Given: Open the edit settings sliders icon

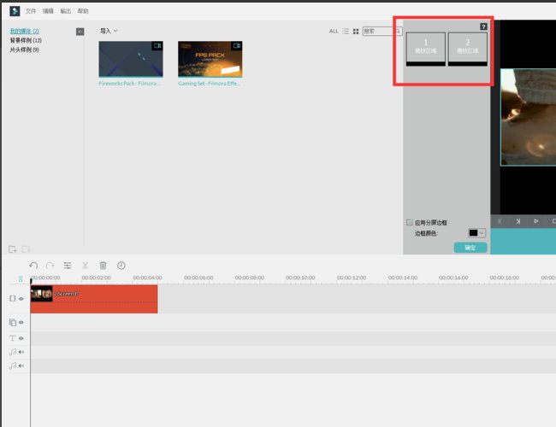Looking at the screenshot, I should [68, 266].
